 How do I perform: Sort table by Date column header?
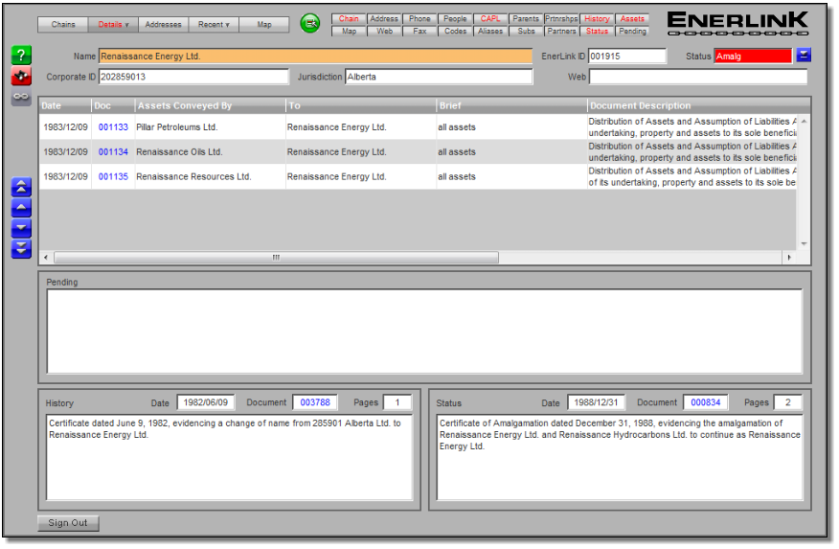(x=65, y=105)
